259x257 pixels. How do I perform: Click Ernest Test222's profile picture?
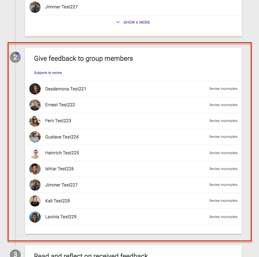[35, 105]
